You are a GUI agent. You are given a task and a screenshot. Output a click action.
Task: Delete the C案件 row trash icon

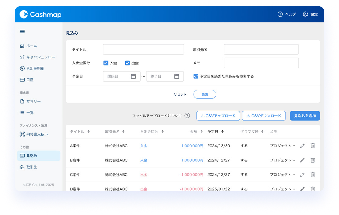(x=313, y=175)
